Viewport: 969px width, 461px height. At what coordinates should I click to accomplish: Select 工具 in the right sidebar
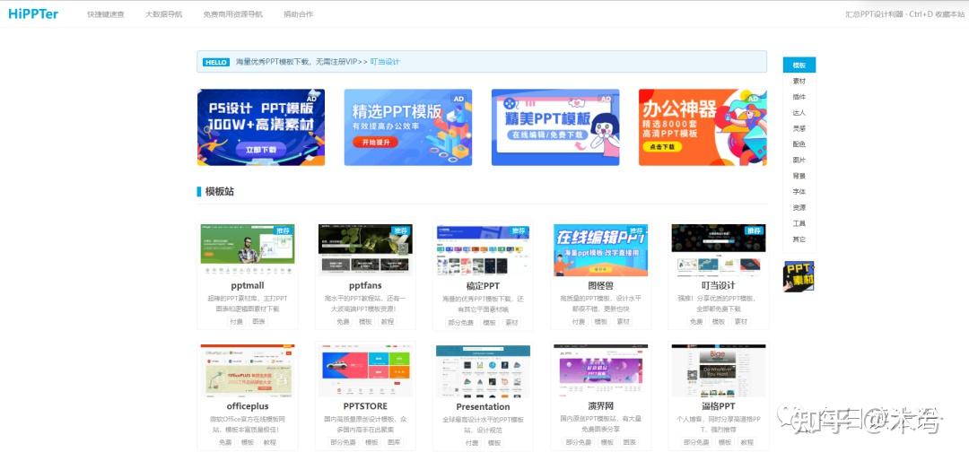[799, 223]
